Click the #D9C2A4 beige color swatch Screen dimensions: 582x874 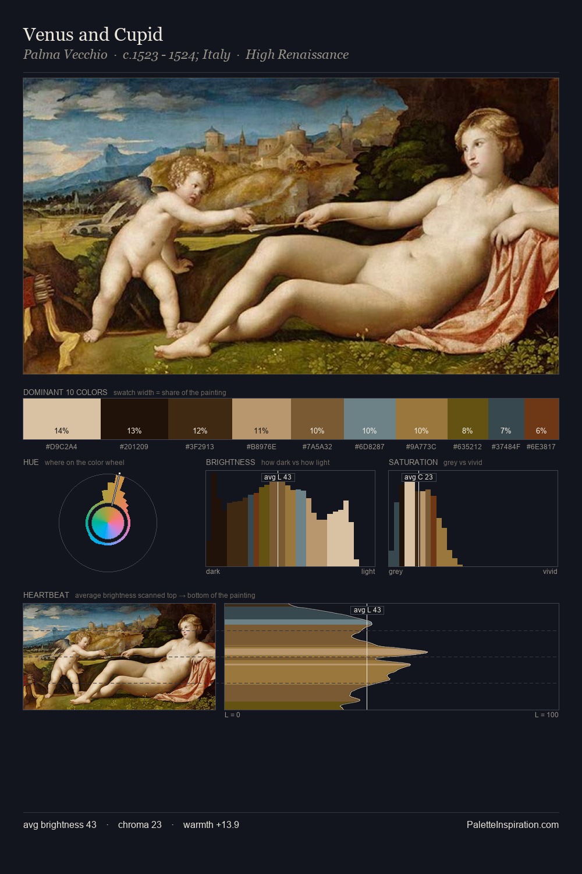(x=62, y=419)
